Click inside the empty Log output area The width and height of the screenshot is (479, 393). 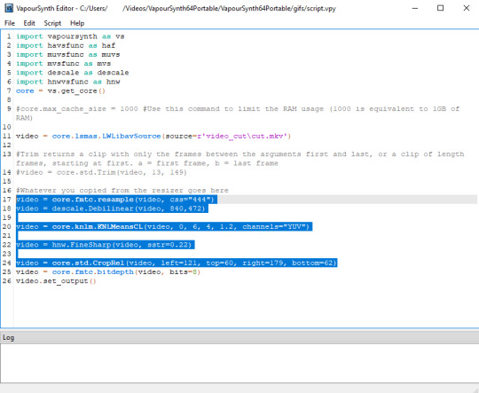pyautogui.click(x=239, y=363)
